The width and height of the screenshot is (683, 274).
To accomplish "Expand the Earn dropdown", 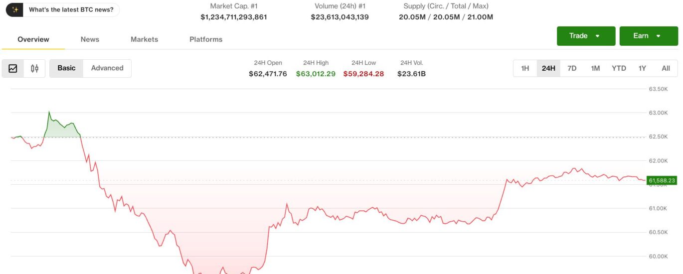I will coord(649,36).
